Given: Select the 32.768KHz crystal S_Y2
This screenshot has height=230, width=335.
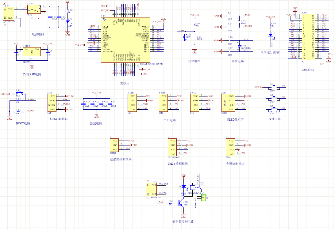Looking at the screenshot, I should [x=239, y=46].
